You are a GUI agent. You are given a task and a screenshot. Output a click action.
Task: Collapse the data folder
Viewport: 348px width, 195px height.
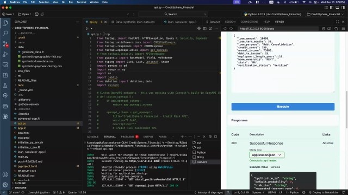47,47
